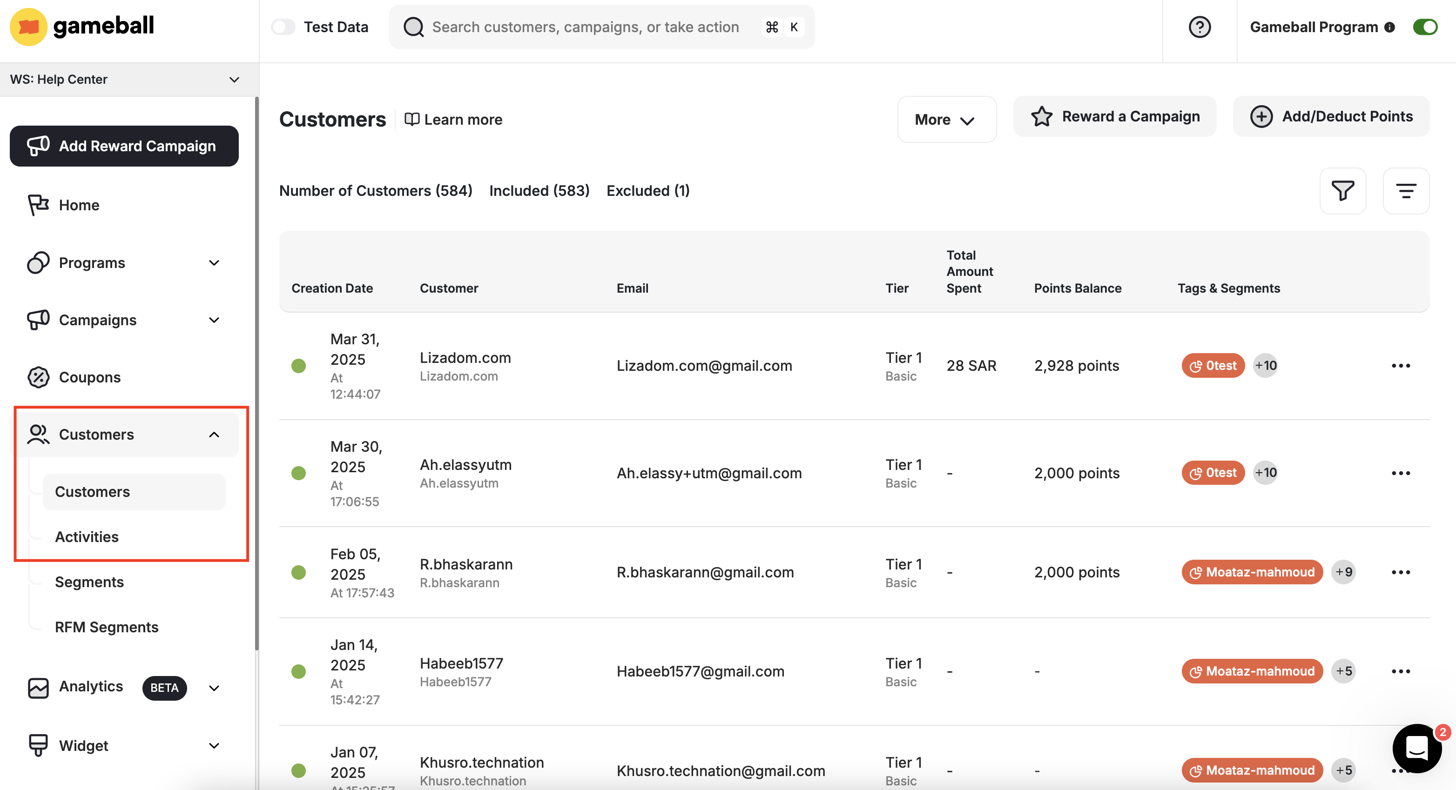This screenshot has height=790, width=1456.
Task: Select RFM Segments in sidebar
Action: (106, 627)
